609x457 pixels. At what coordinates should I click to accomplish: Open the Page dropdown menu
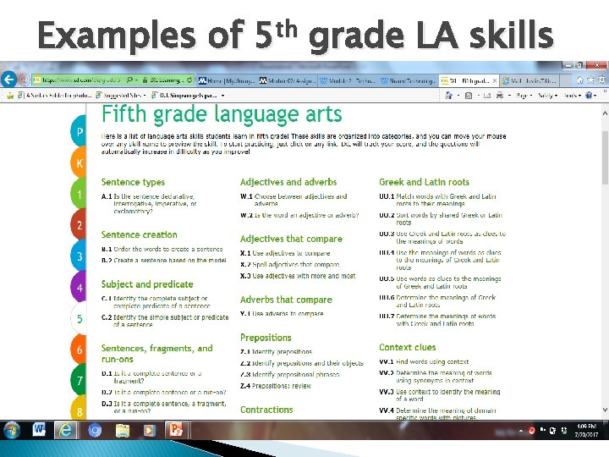pyautogui.click(x=524, y=96)
